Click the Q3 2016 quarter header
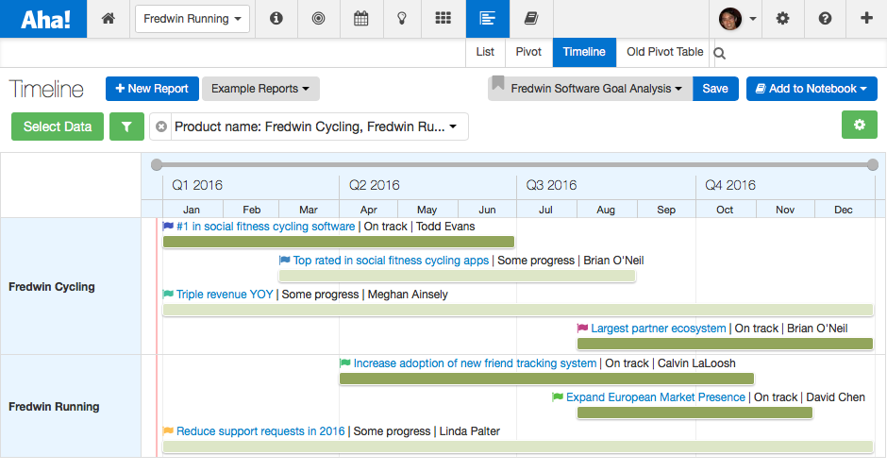 [x=551, y=185]
